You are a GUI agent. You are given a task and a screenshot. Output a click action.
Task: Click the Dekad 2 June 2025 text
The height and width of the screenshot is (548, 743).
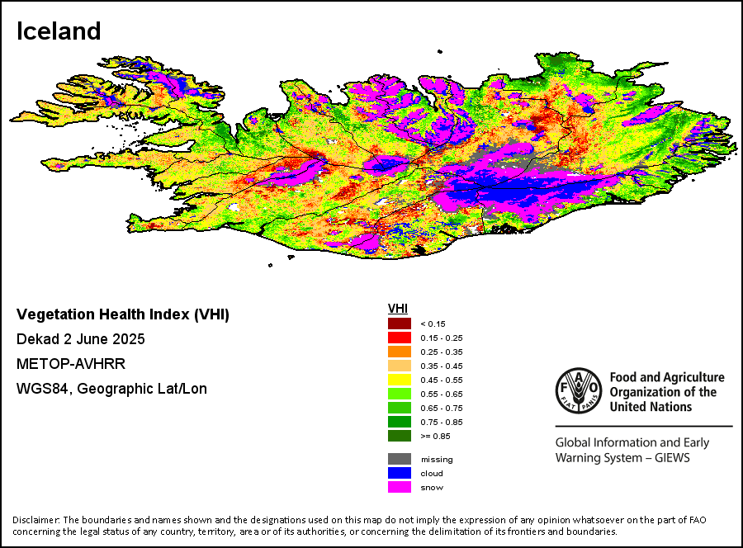pos(81,339)
